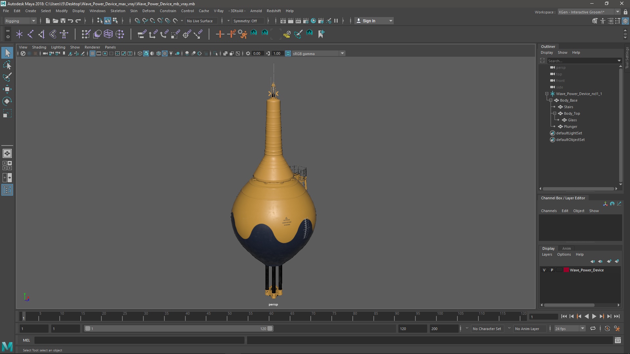Viewport: 630px width, 354px height.
Task: Choose the Move tool in the toolbox
Action: tap(7, 89)
